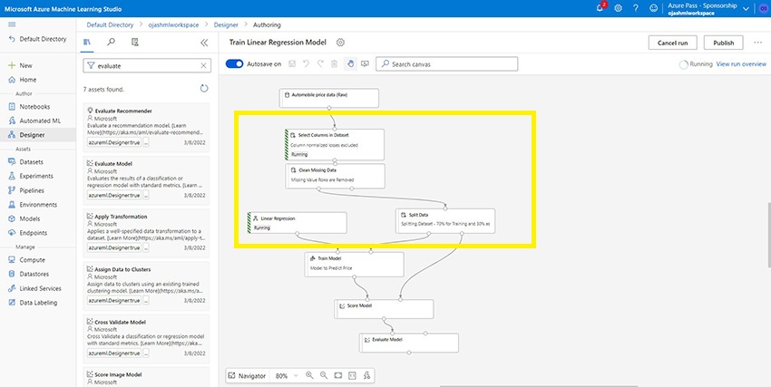Select the Cross Validate Model asset
The width and height of the screenshot is (771, 387).
pos(147,337)
